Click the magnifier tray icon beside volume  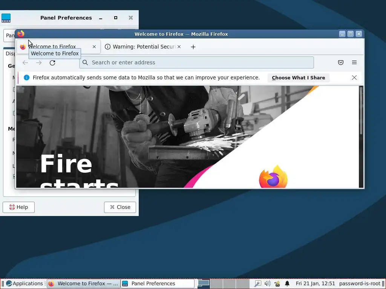[x=257, y=284]
